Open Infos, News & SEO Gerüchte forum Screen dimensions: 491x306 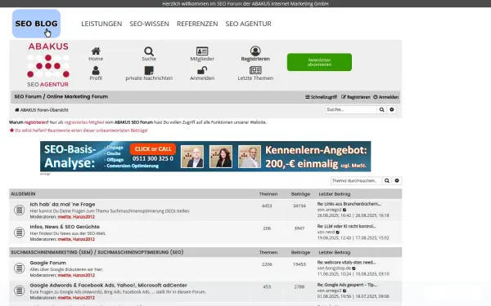coord(65,227)
